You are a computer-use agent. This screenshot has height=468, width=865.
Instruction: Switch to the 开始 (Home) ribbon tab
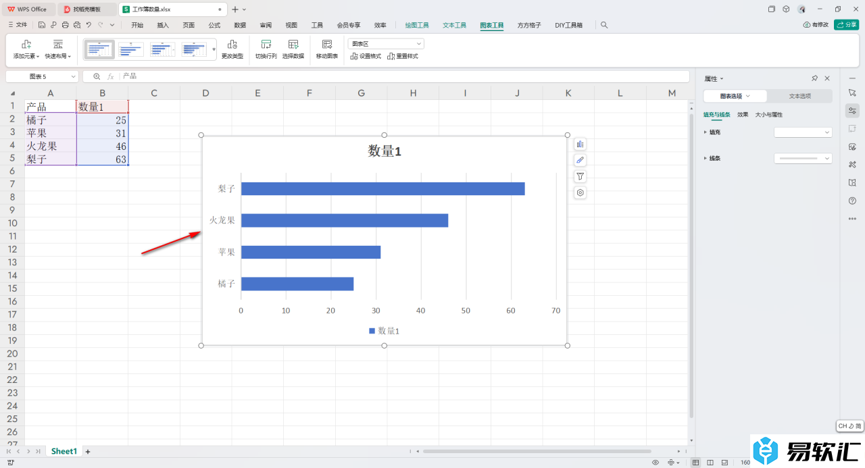tap(137, 25)
